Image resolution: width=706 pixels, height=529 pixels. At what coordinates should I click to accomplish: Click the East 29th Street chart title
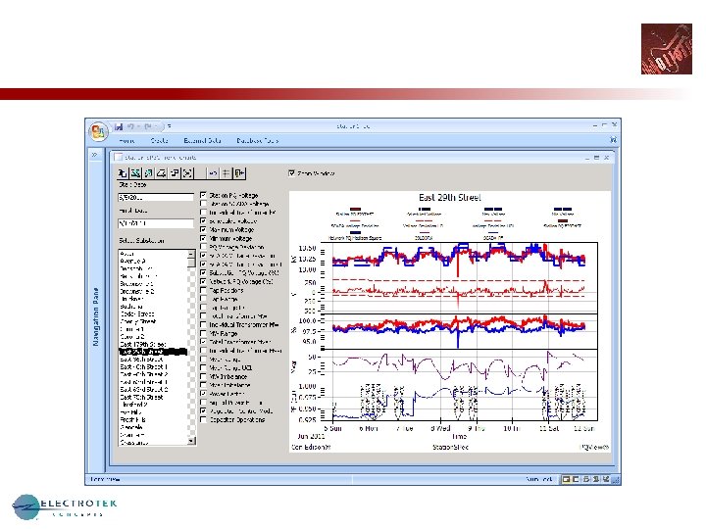450,198
